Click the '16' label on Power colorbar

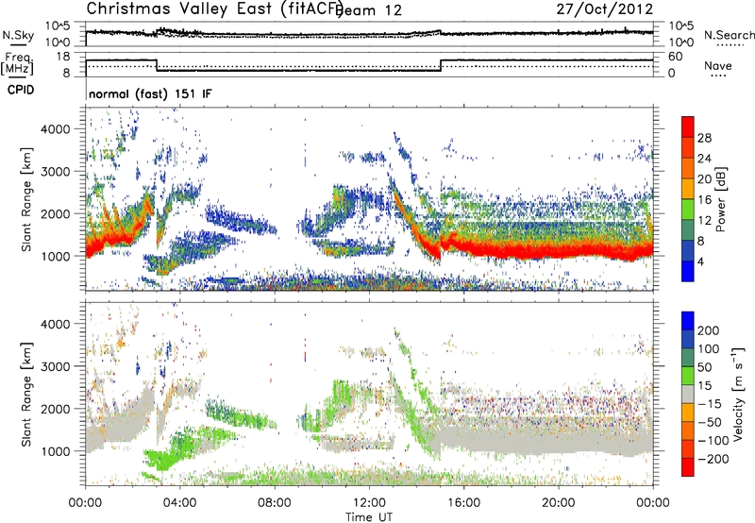[x=704, y=200]
